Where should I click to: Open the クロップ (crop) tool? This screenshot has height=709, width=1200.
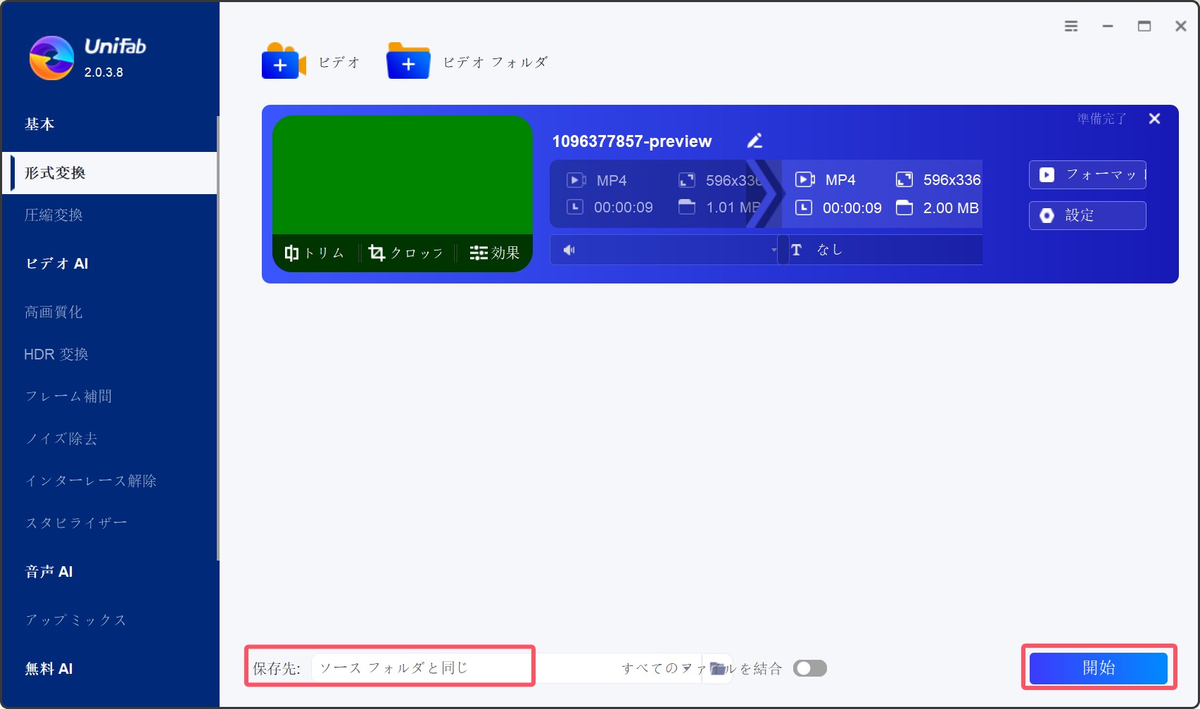(406, 253)
